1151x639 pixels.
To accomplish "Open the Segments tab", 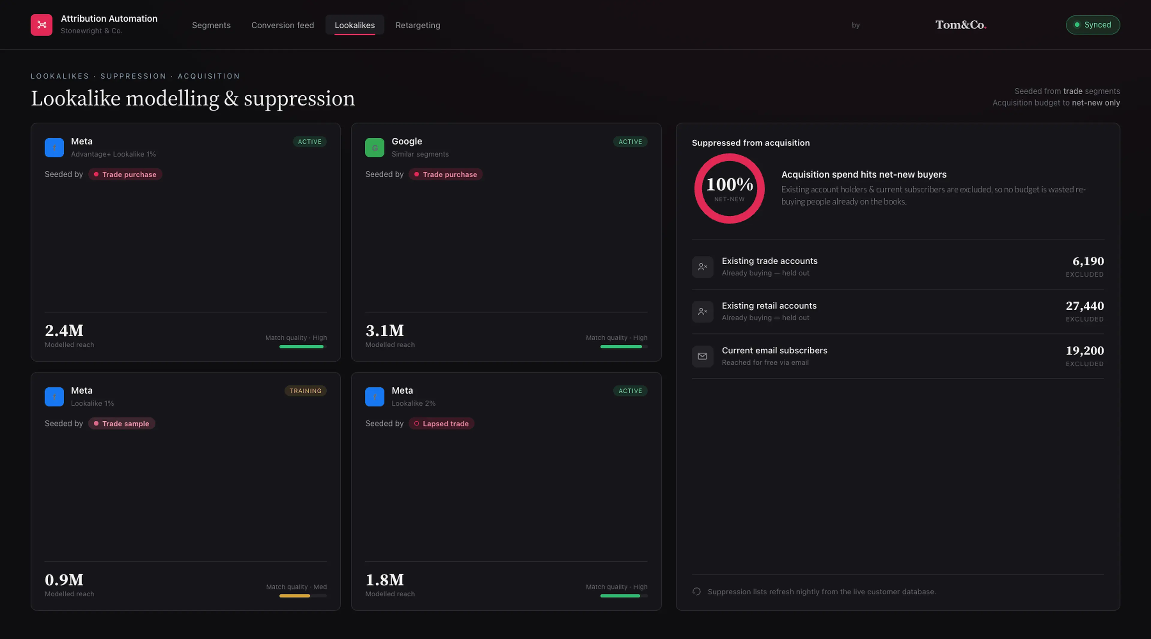I will point(211,25).
